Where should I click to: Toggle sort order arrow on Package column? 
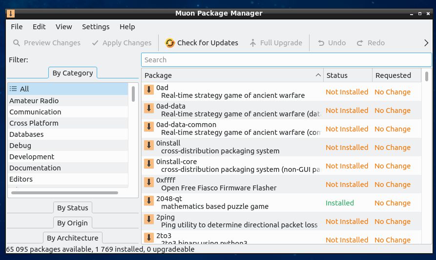click(318, 75)
